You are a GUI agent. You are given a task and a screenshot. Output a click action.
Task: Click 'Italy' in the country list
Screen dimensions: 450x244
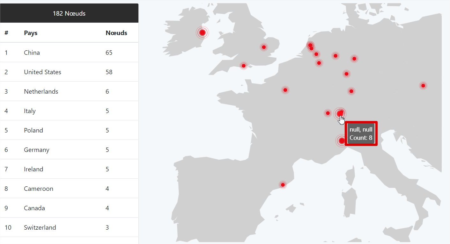30,111
